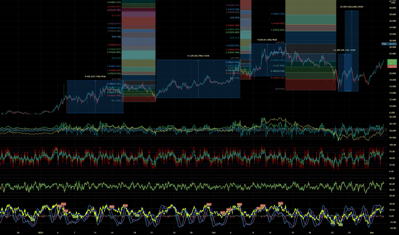Click the 22 date label on time axis
399x235 pixels.
[x=332, y=232]
